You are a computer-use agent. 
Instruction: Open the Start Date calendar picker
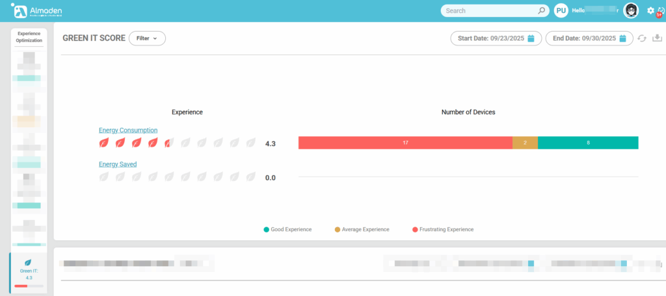[x=531, y=38]
